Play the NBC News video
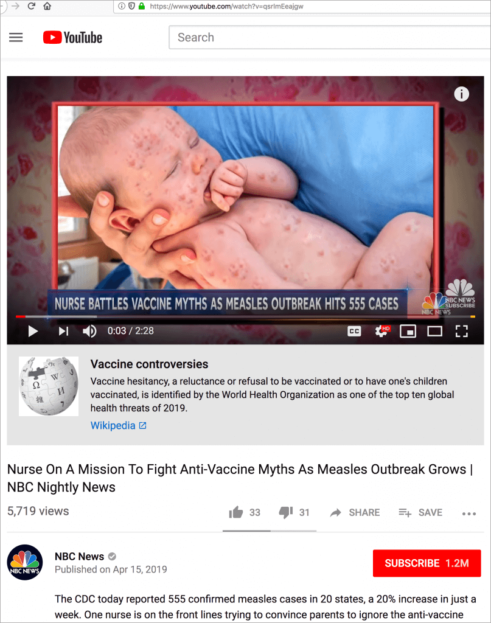 tap(33, 331)
